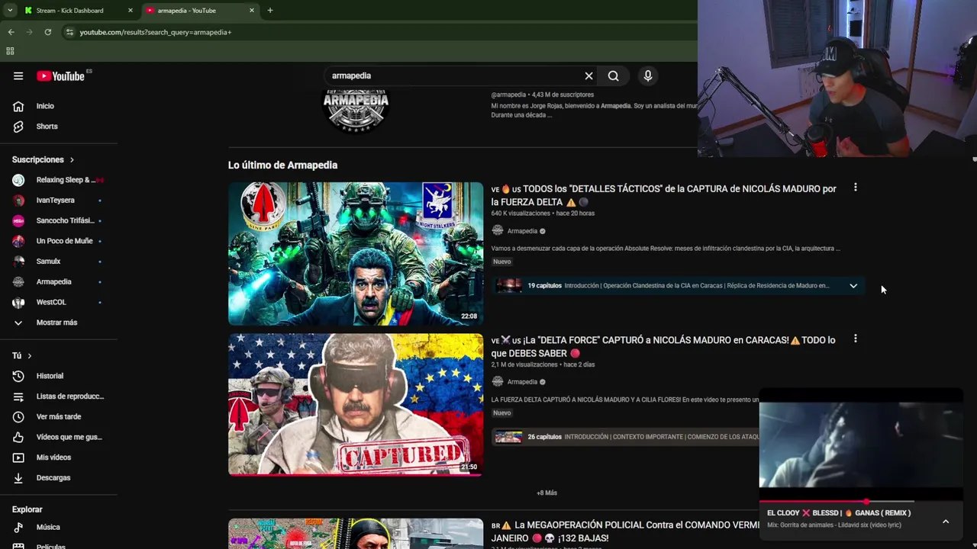Open 26 capítulos chapter list
Screen dimensions: 977x549
coord(626,437)
